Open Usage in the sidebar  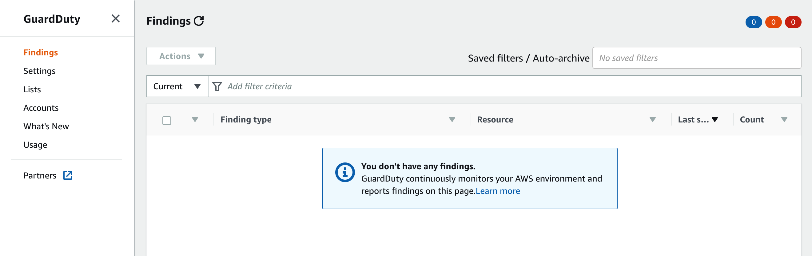tap(35, 145)
